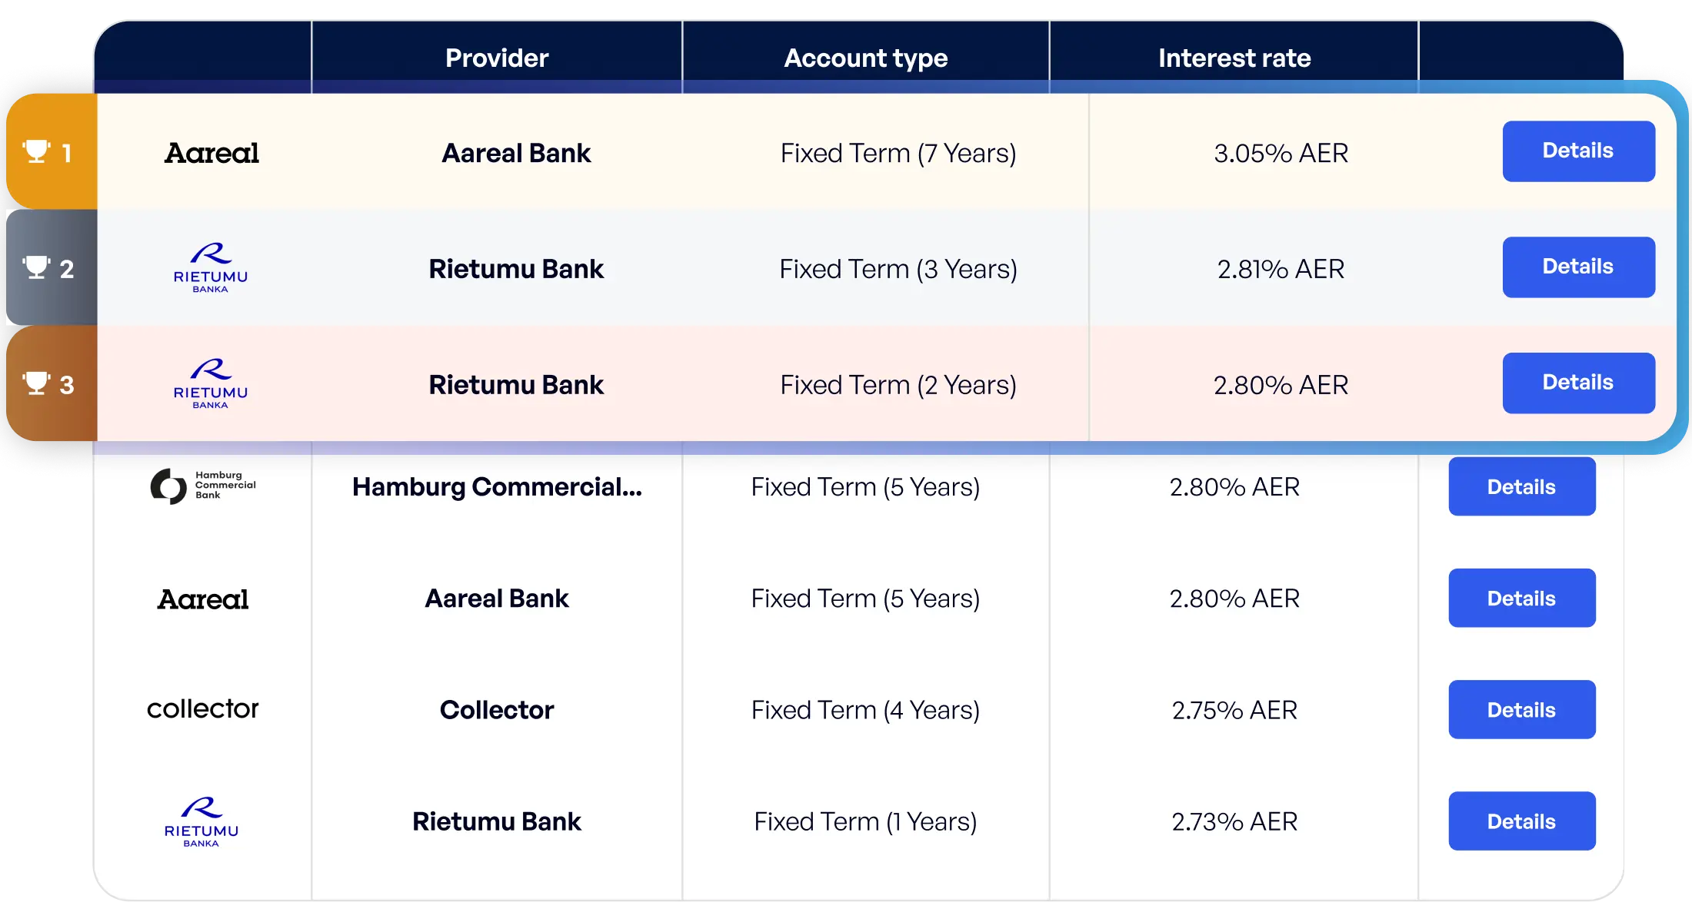Click Rietumu Banka logo in last row
The image size is (1692, 922).
(202, 822)
